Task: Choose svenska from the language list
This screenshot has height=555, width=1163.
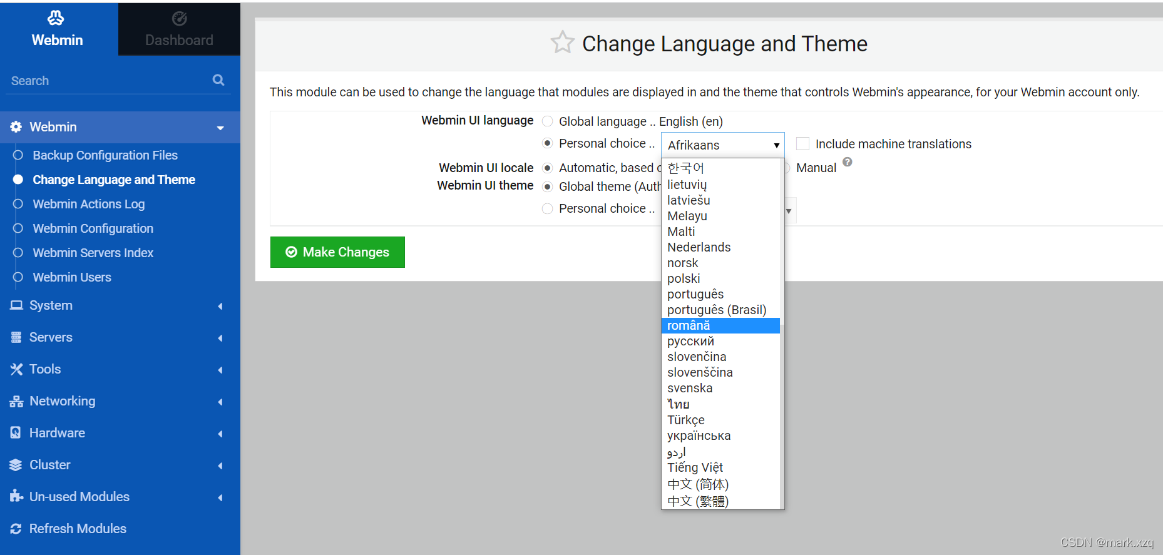Action: 720,388
